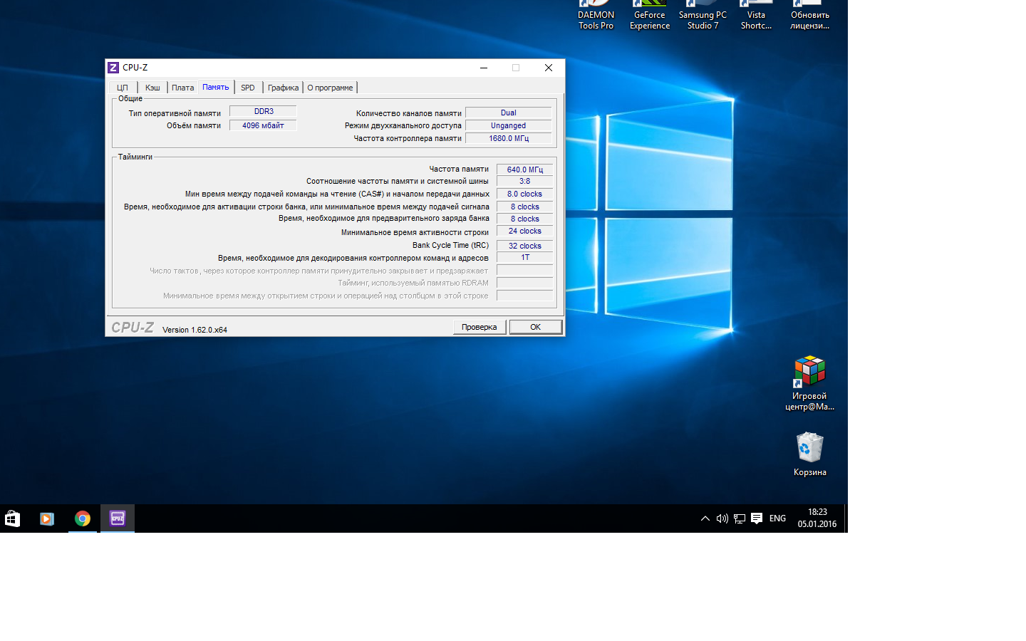Click the CPU-Z taskbar icon
The width and height of the screenshot is (1026, 641).
(118, 518)
